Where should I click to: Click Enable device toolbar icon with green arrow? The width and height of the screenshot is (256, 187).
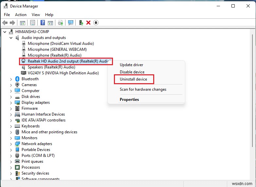coord(81,23)
